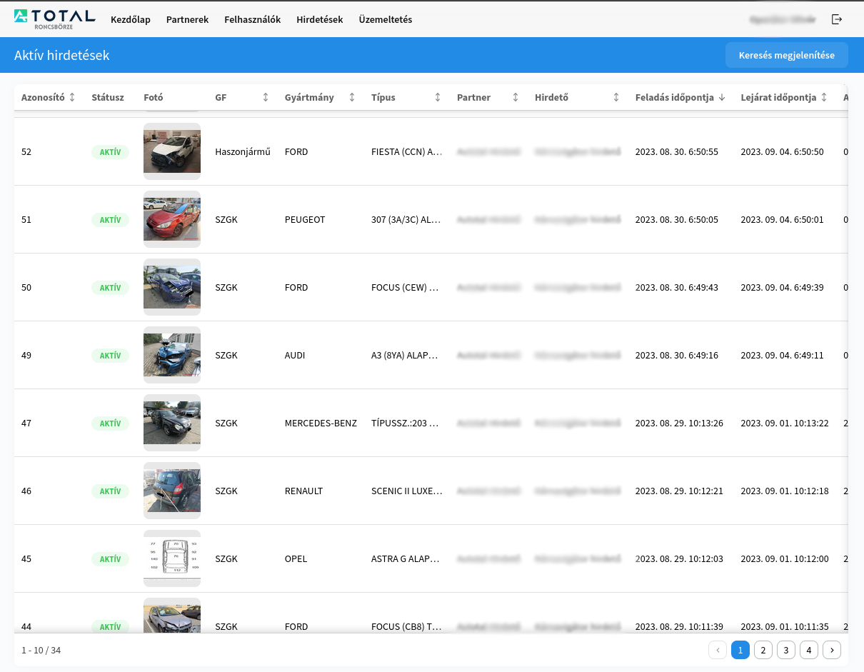The image size is (864, 672).
Task: Switch to the Felhasználók tab
Action: pos(253,19)
